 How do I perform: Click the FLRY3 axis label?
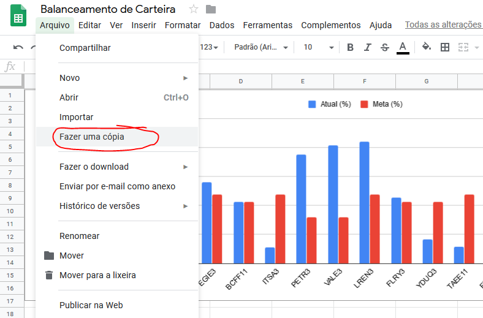click(x=395, y=278)
